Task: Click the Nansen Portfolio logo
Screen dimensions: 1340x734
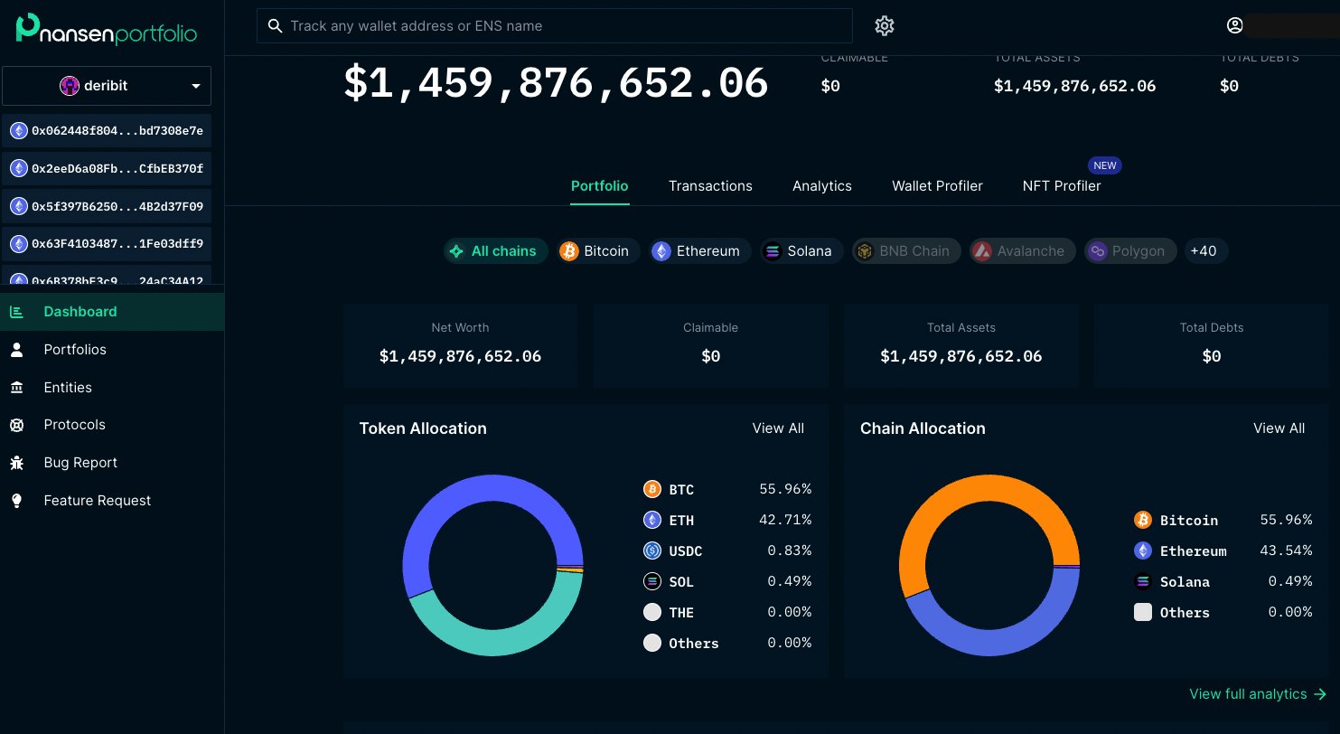Action: 107,30
